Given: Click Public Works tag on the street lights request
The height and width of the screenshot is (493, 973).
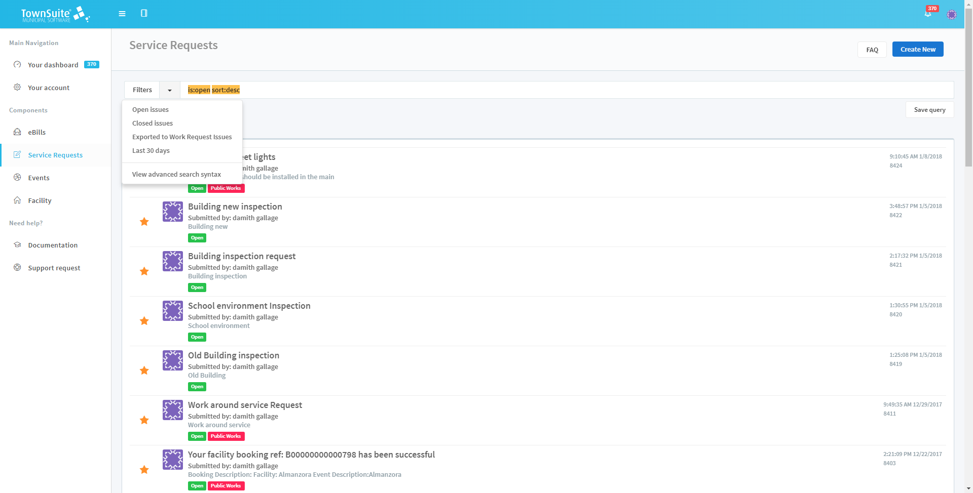Looking at the screenshot, I should (x=226, y=188).
